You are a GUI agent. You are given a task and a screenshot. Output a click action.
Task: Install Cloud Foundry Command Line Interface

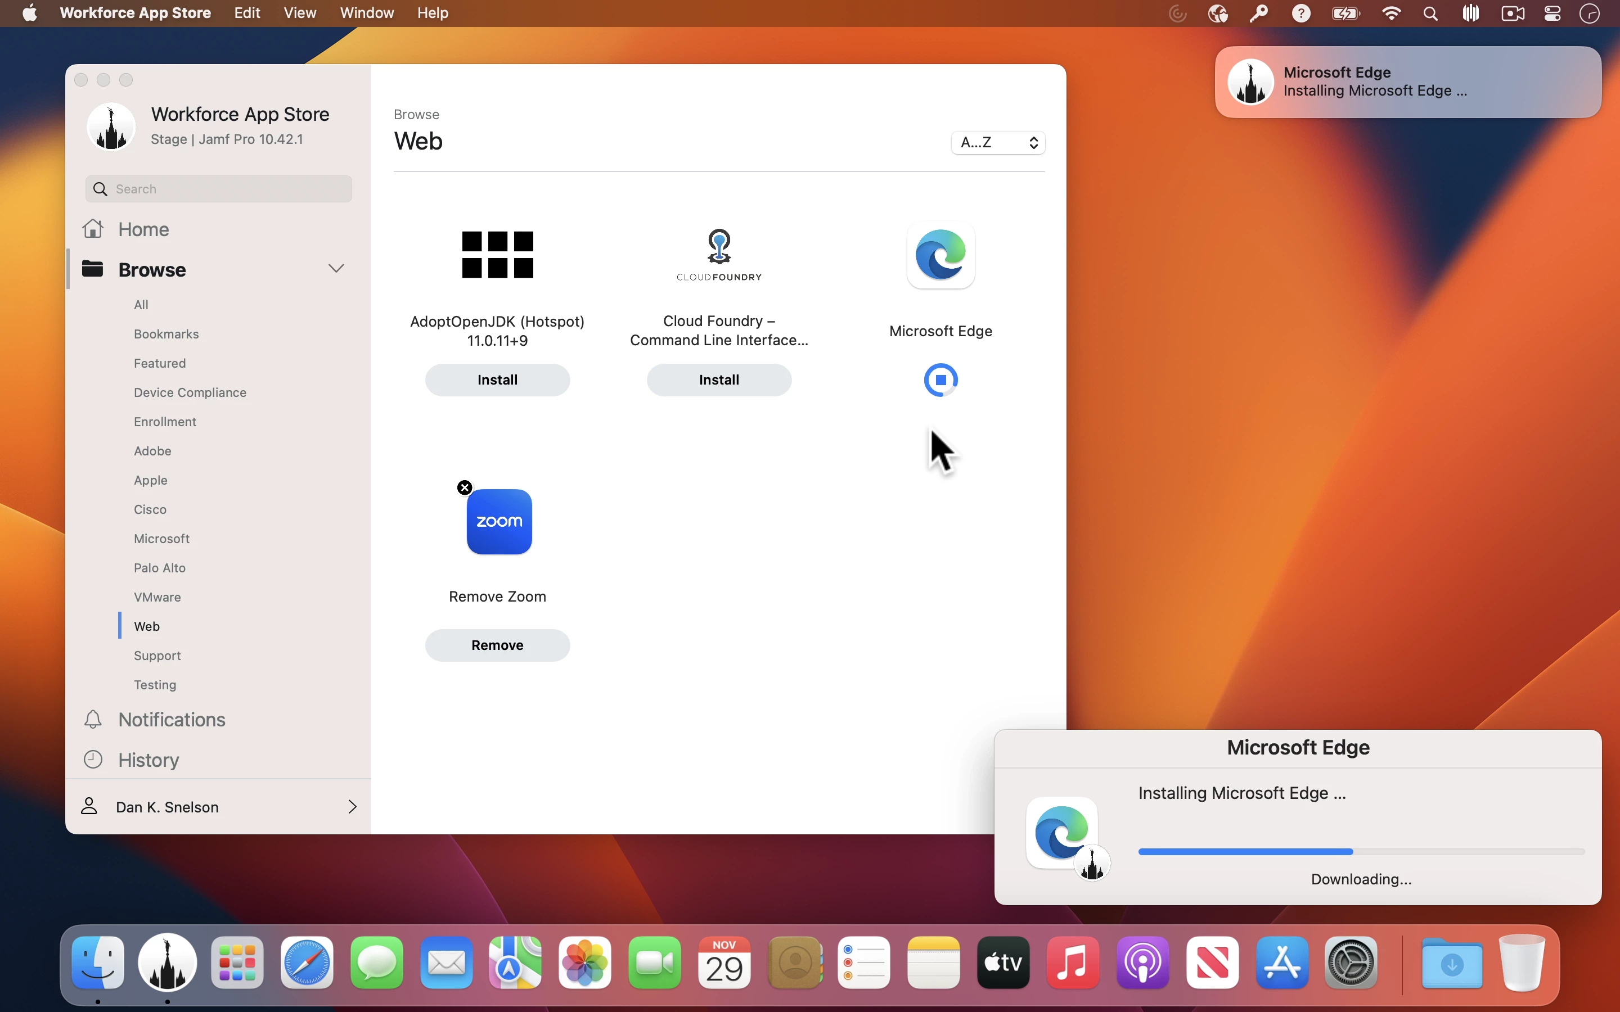(719, 379)
